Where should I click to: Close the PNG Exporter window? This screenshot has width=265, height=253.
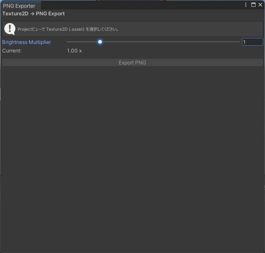pos(260,5)
